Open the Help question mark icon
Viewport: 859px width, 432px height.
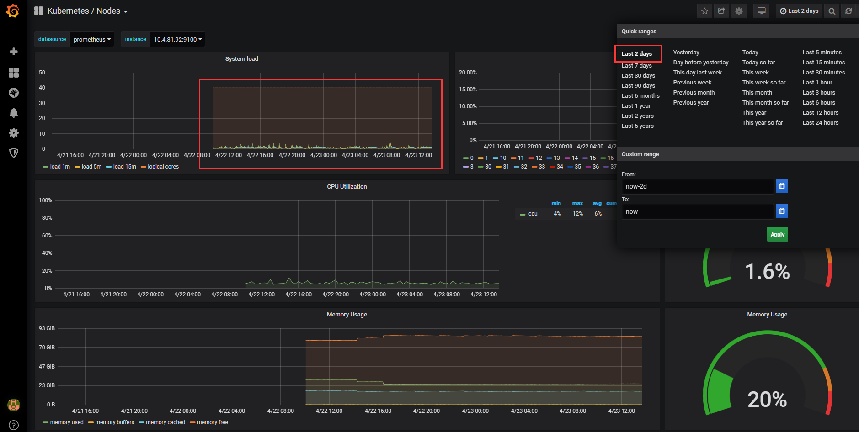[14, 425]
